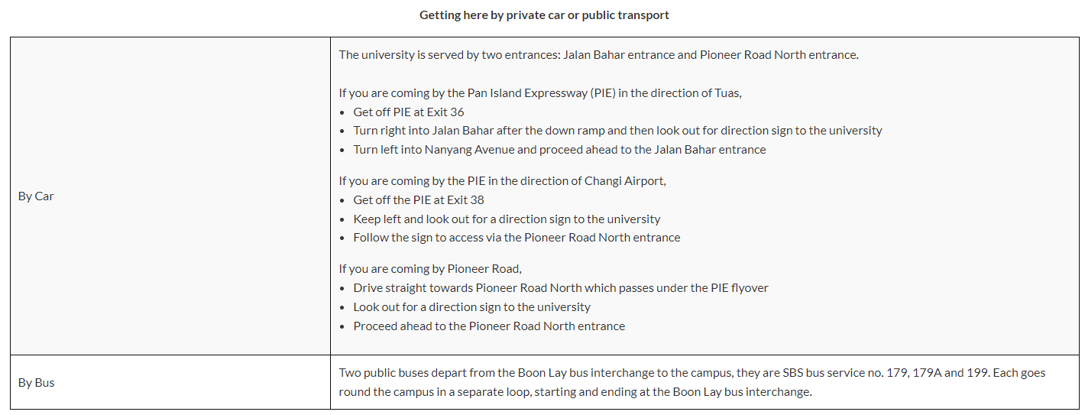This screenshot has height=415, width=1085.
Task: Click the line mentioning direction of Tuas
Action: coord(540,93)
